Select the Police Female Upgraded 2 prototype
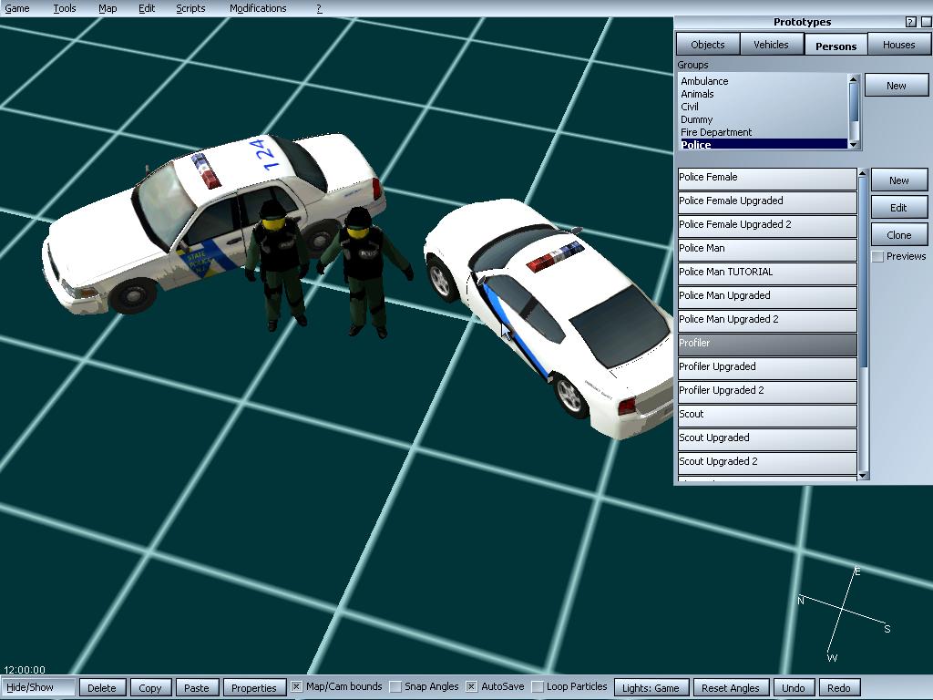 tap(767, 225)
